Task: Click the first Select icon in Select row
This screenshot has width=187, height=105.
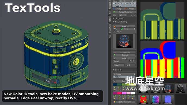Action: coord(131,61)
